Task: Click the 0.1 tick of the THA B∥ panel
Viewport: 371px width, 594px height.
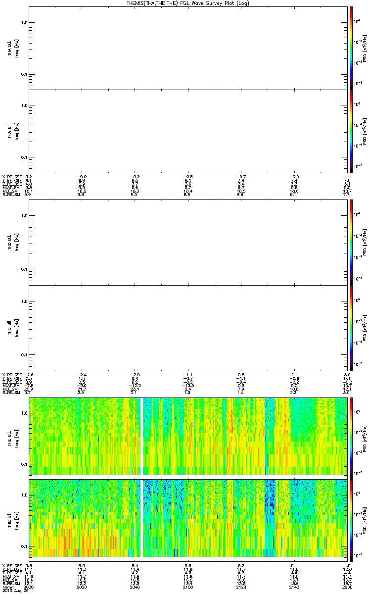Action: tap(24, 157)
